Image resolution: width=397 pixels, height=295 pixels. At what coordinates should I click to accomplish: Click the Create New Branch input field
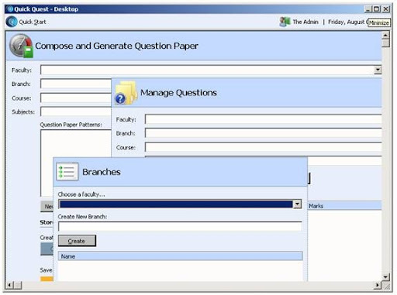(x=180, y=226)
